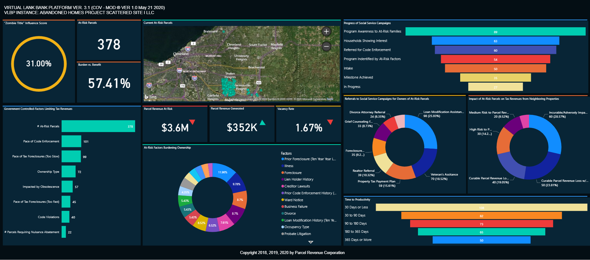Select Probate Litigation legend item
Image resolution: width=590 pixels, height=260 pixels.
[296, 234]
